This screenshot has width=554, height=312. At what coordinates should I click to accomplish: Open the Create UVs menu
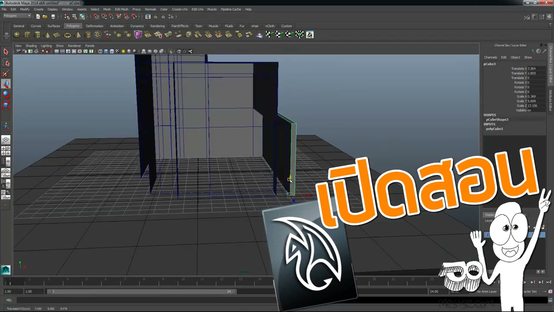[x=180, y=9]
